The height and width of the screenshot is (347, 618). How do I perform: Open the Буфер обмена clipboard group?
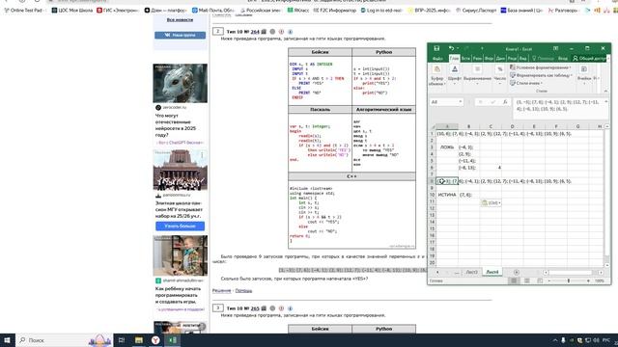point(436,75)
